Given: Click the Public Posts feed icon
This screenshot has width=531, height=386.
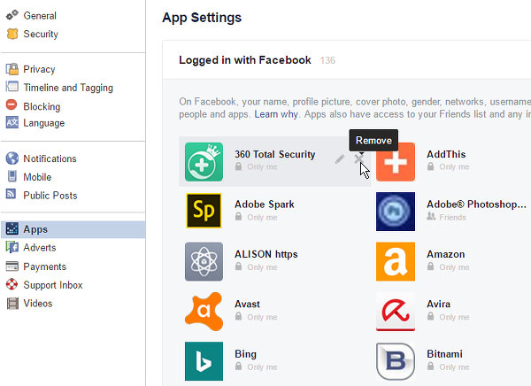Looking at the screenshot, I should [x=11, y=194].
